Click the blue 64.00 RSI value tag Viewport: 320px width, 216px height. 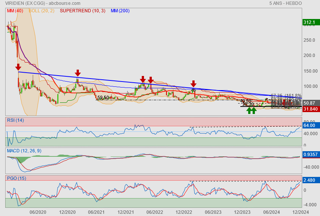click(x=310, y=126)
